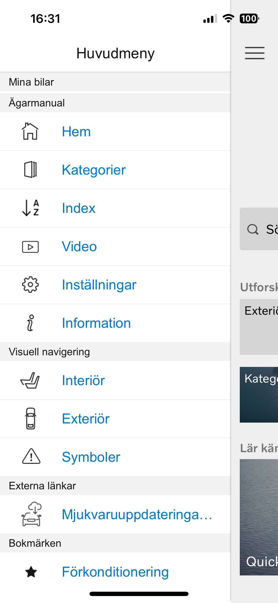Tap the cloud-car software update icon
The width and height of the screenshot is (278, 603).
coord(32,514)
